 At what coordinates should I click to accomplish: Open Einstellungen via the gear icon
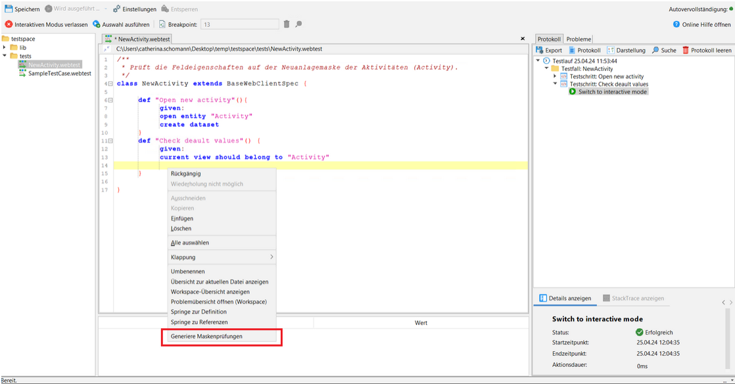[x=116, y=9]
